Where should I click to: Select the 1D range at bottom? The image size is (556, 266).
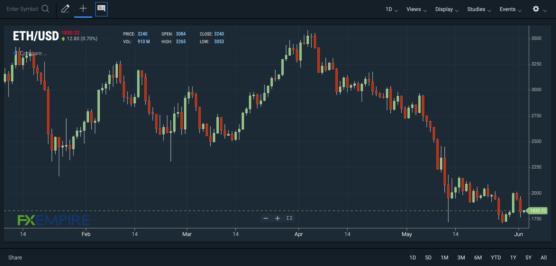[x=413, y=258]
